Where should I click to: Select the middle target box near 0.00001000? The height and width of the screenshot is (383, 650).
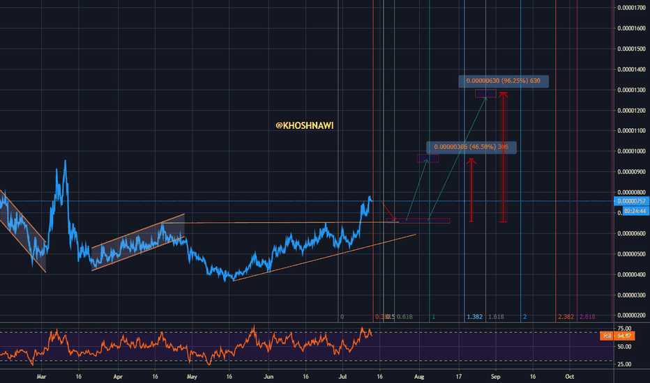[428, 159]
